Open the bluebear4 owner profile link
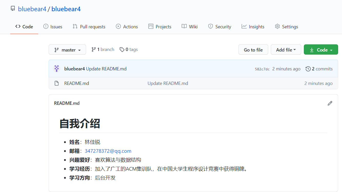 (32, 9)
